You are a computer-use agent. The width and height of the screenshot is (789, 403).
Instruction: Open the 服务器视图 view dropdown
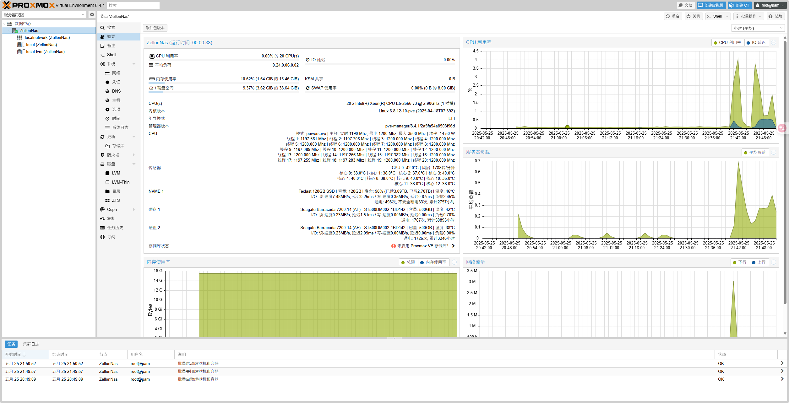(83, 14)
